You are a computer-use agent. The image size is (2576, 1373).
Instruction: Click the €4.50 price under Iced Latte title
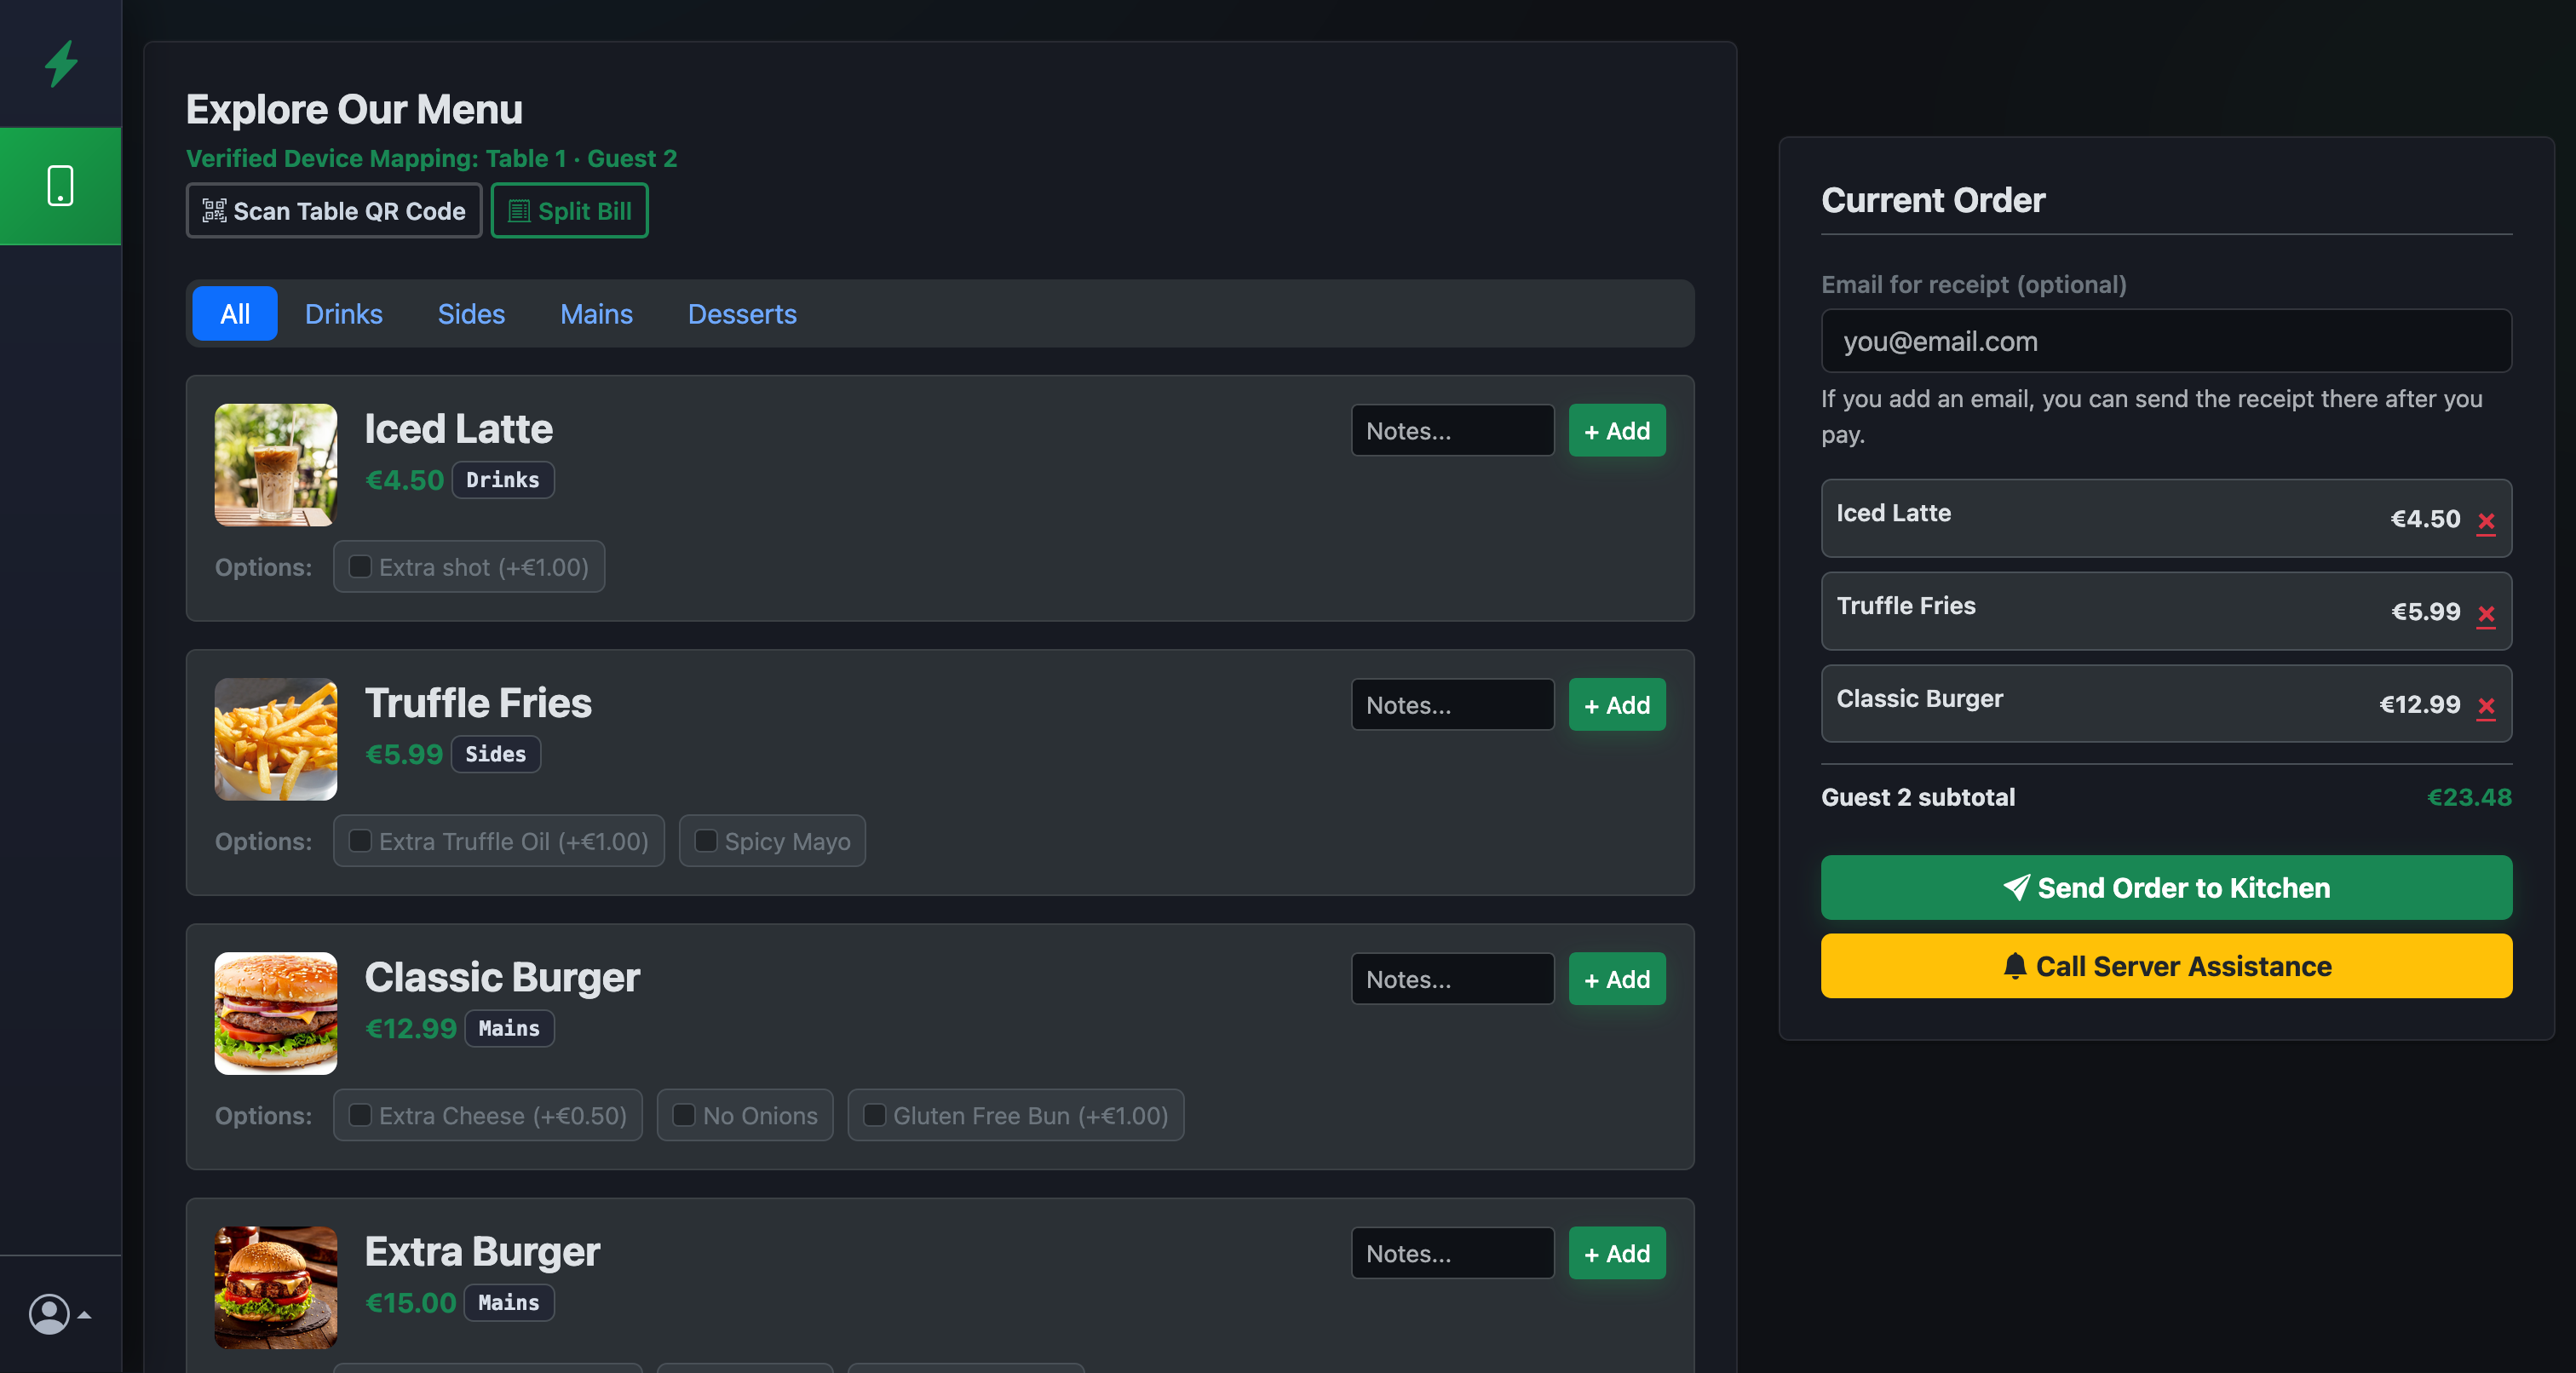coord(404,480)
